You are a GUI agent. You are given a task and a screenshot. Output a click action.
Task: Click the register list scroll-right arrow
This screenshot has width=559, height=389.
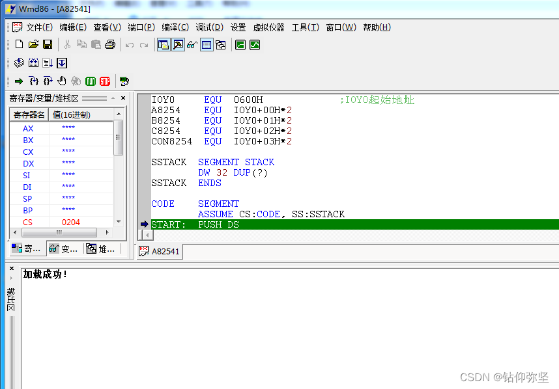point(107,232)
